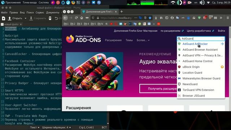Click the tracking protection shield icon
This screenshot has width=231, height=130.
click(93, 18)
